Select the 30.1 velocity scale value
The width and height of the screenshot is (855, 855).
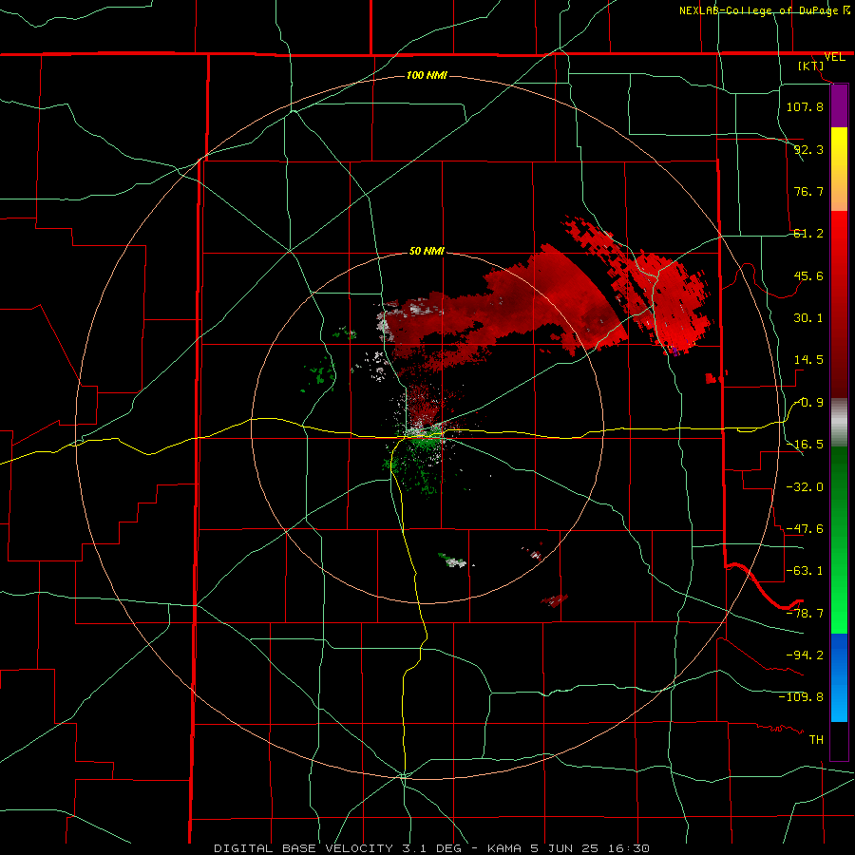808,318
